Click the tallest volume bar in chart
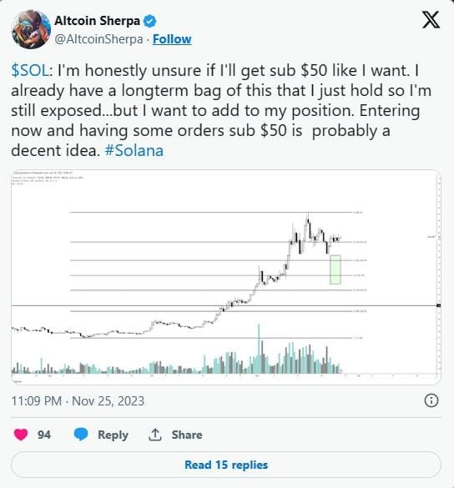 pos(259,349)
